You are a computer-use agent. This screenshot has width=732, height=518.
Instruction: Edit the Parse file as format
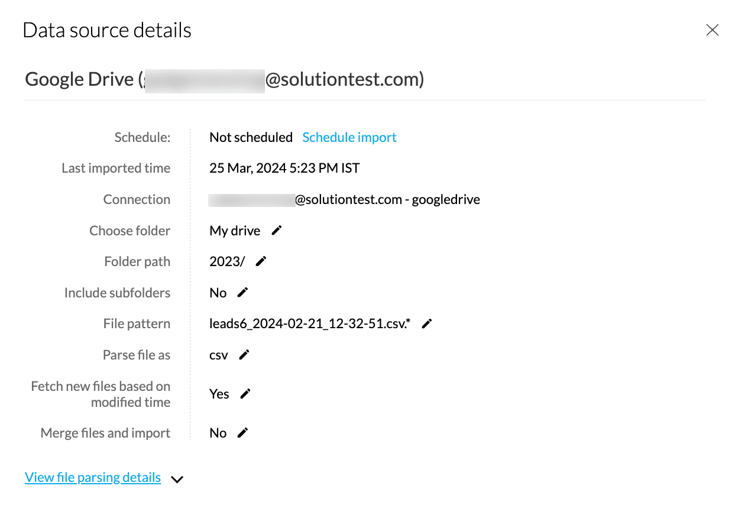tap(244, 355)
